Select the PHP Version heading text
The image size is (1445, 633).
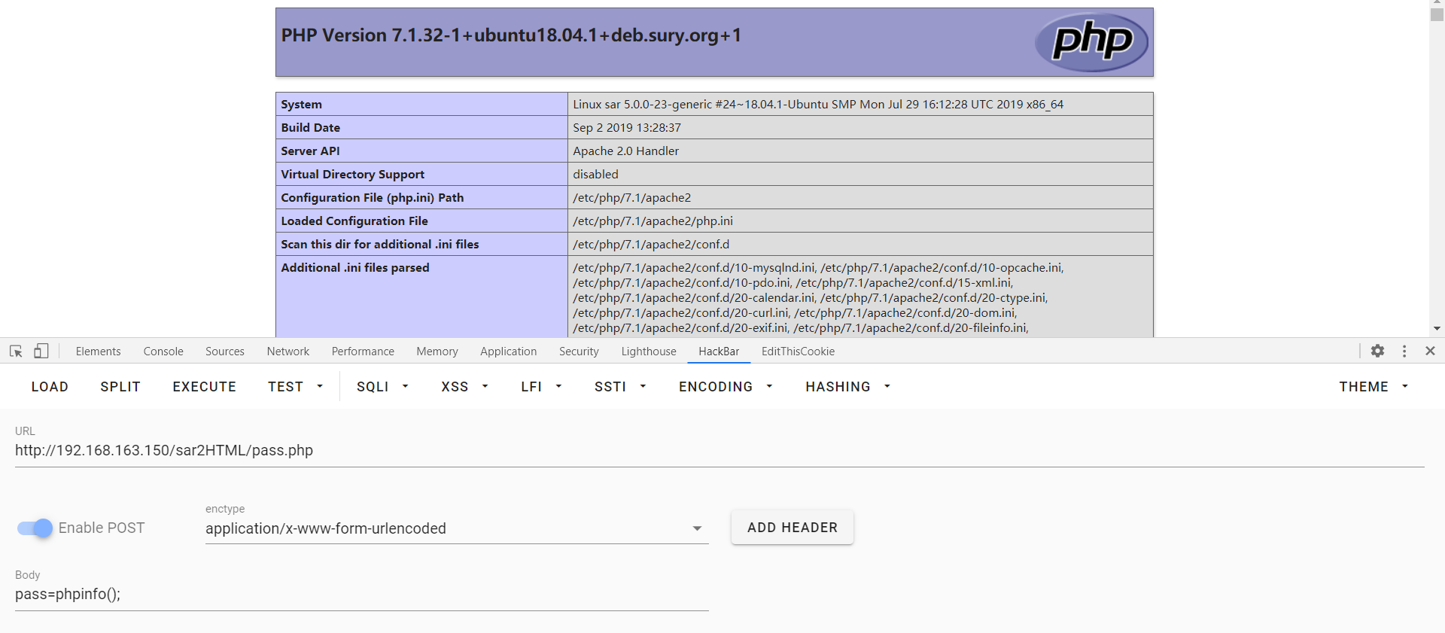[x=512, y=35]
